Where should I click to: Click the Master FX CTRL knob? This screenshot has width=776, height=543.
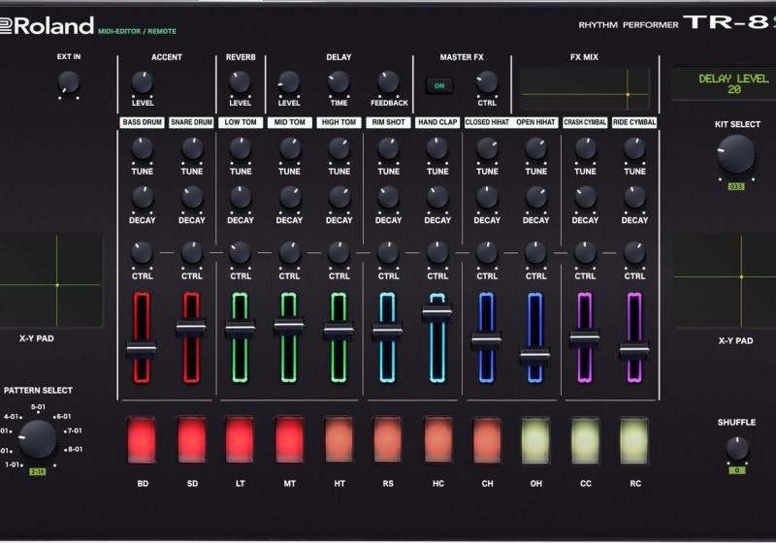click(x=487, y=82)
